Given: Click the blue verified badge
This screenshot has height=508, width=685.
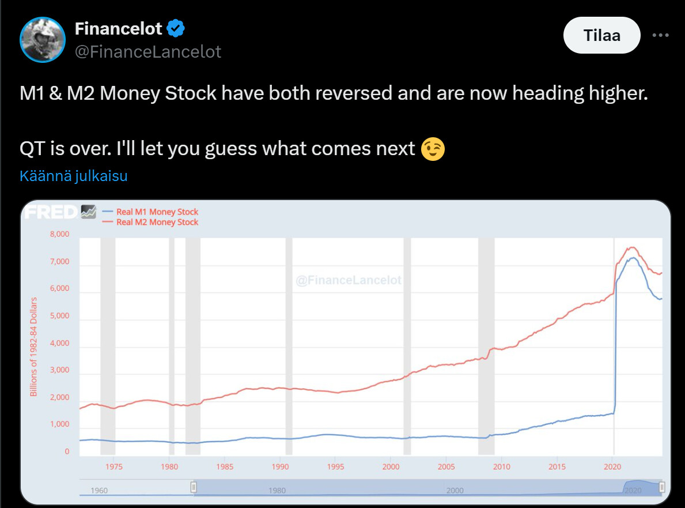Looking at the screenshot, I should (176, 28).
